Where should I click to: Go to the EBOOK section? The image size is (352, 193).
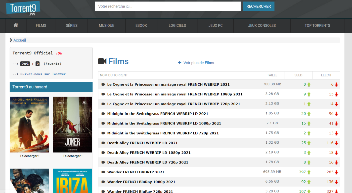141,25
